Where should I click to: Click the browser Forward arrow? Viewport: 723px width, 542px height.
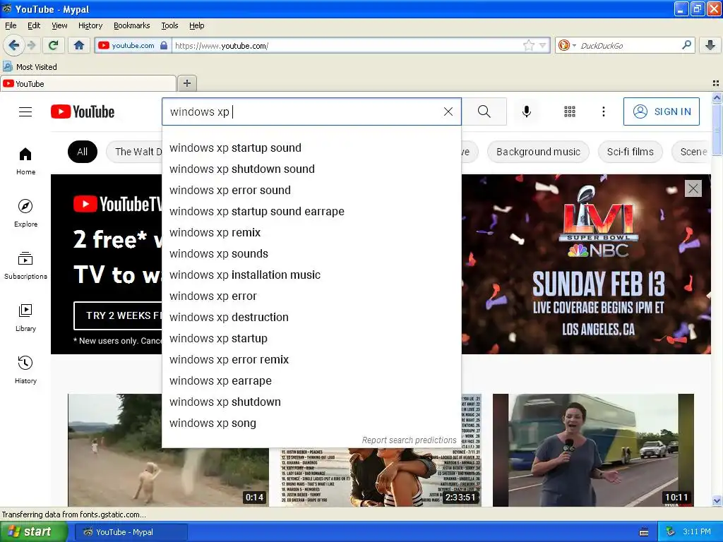click(31, 45)
